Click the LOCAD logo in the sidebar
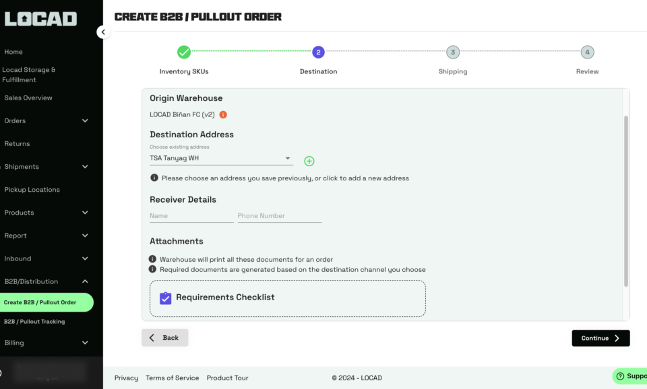 40,19
